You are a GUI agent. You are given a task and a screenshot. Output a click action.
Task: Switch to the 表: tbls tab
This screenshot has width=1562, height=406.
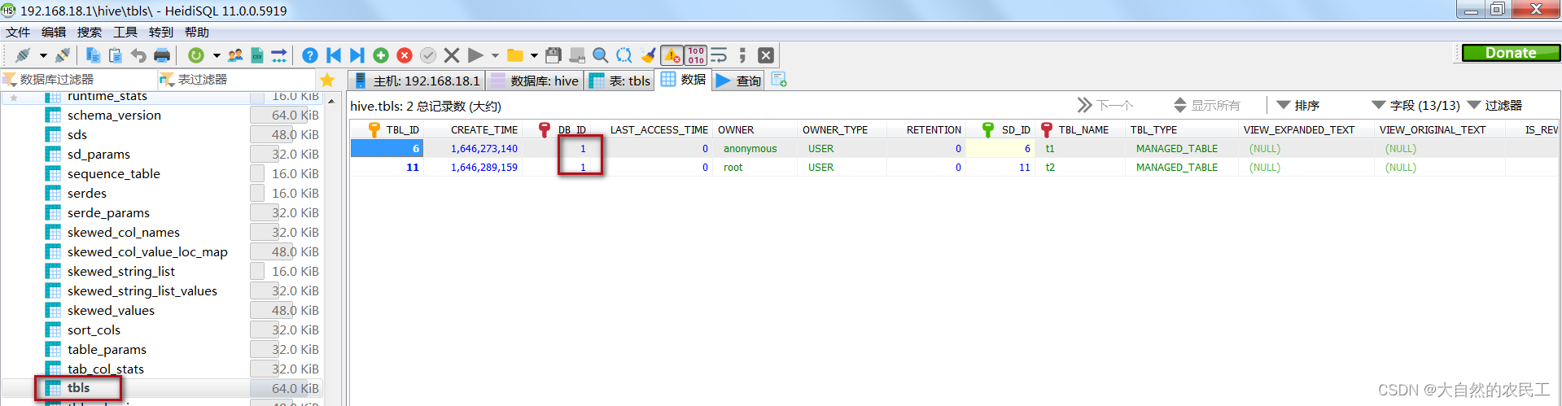[619, 81]
